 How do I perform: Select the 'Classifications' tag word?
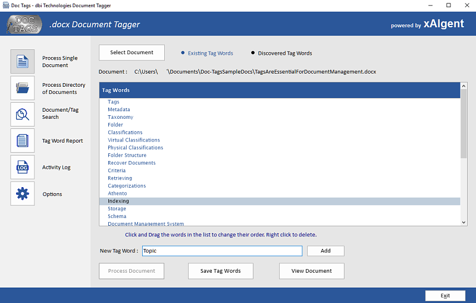pos(125,132)
